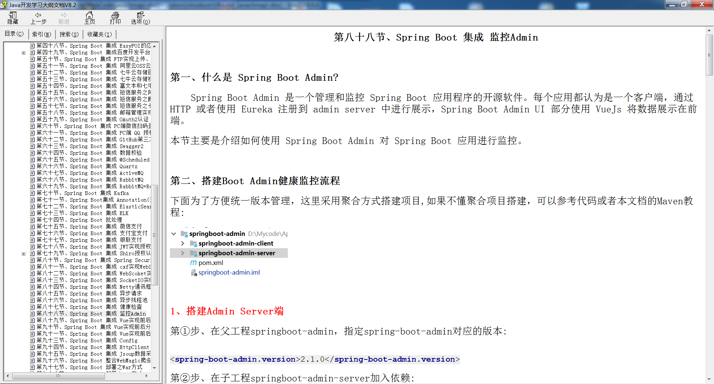
Task: Expand the 第七十九节 Shiro授权 tree node
Action: point(23,254)
